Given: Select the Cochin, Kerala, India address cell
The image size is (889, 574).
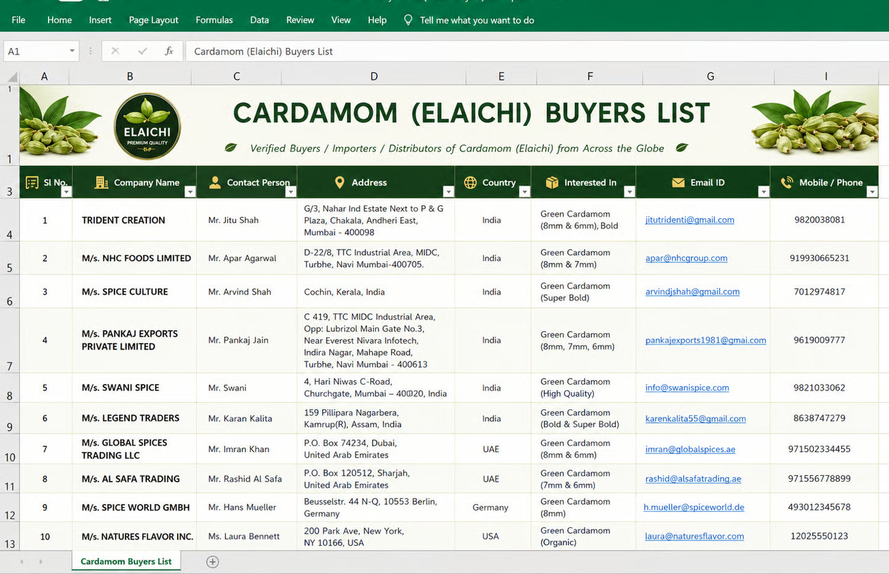Looking at the screenshot, I should (376, 291).
